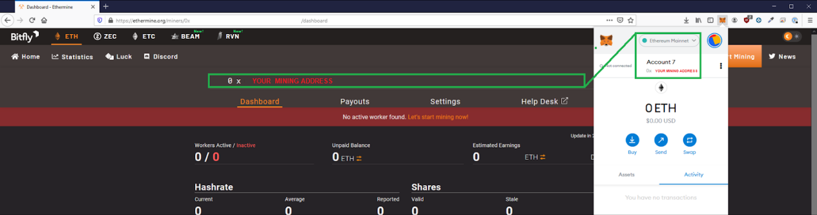This screenshot has width=817, height=215.
Task: Switch to the ETH pool
Action: point(66,36)
